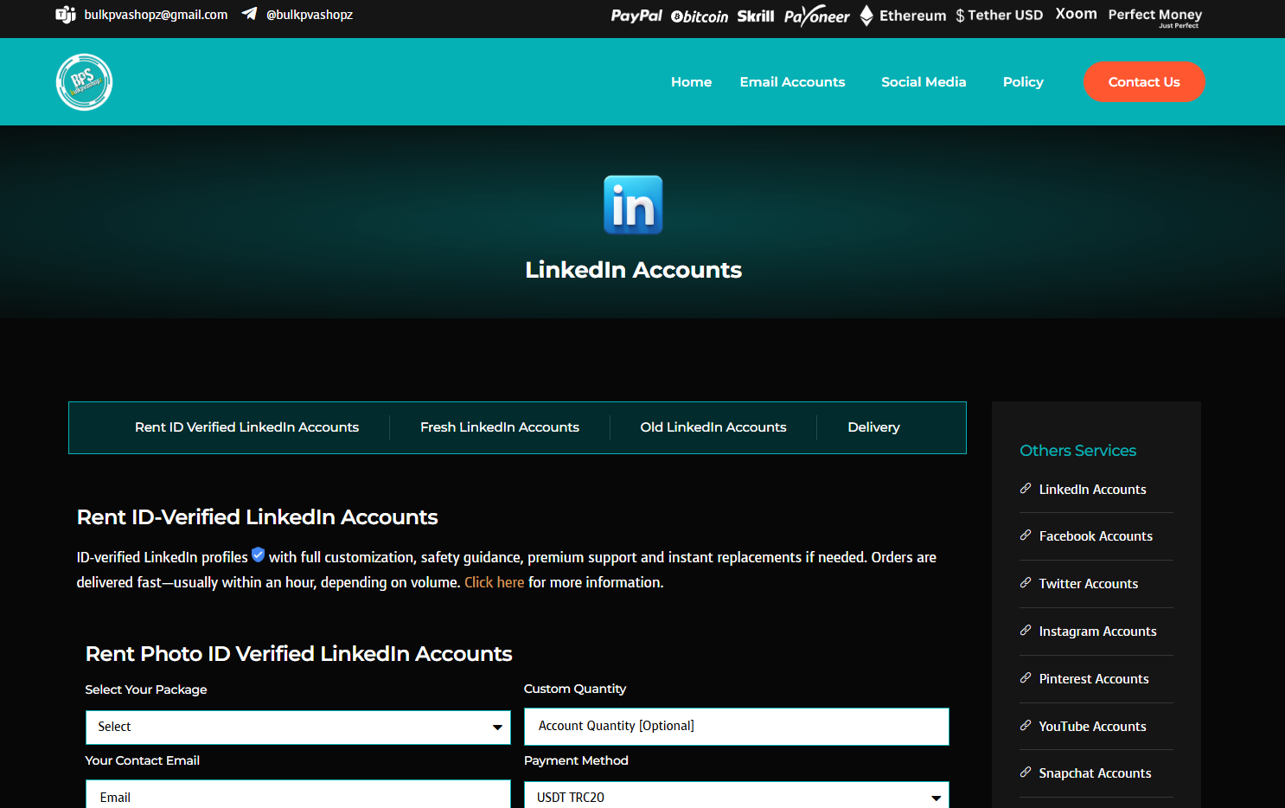This screenshot has height=808, width=1285.
Task: Click the Perfect Money logo
Action: pos(1155,17)
